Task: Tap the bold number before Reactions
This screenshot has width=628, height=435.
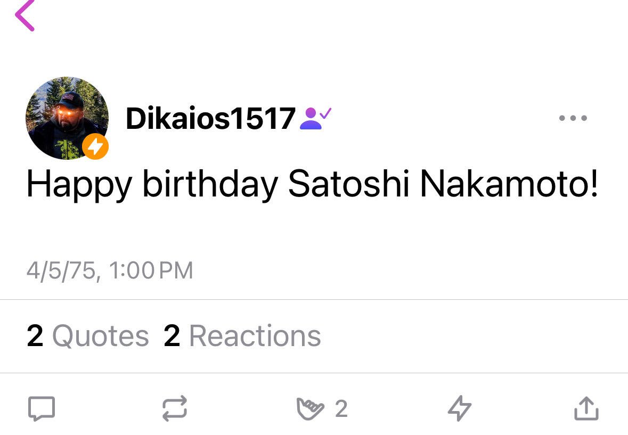Action: tap(172, 336)
